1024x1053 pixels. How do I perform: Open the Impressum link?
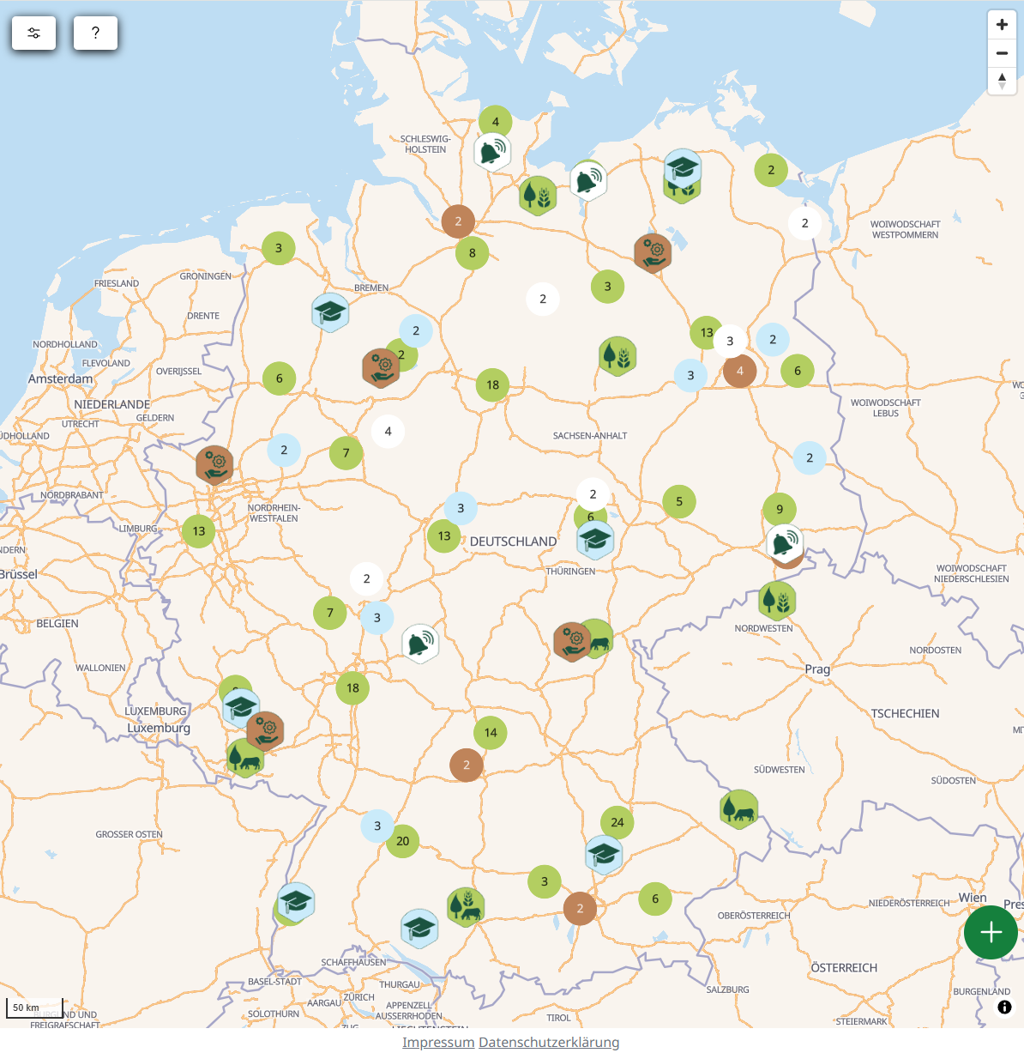(438, 1042)
